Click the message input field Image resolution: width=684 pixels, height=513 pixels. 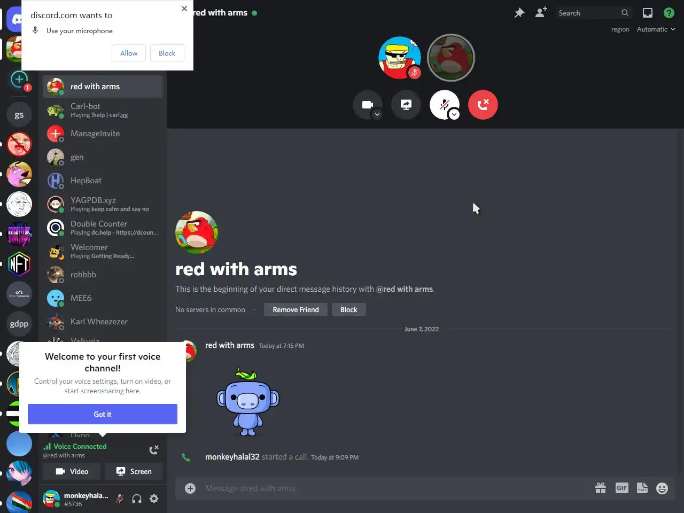pyautogui.click(x=395, y=488)
